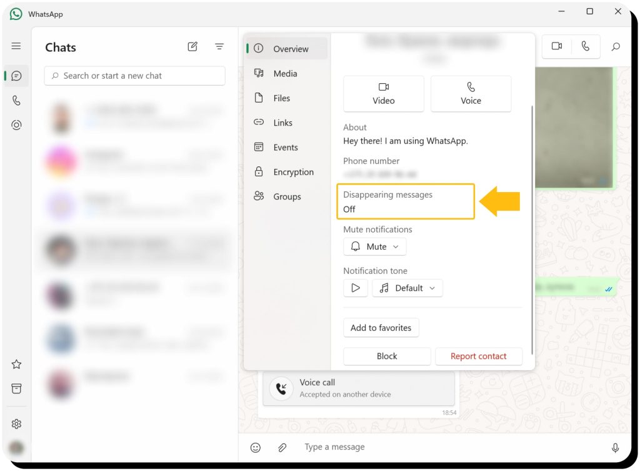The width and height of the screenshot is (640, 471).
Task: Click the contact info panel scrollbar
Action: [532, 230]
